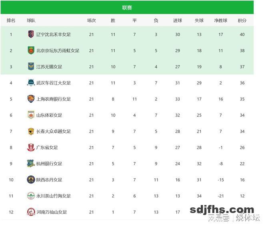Click the 杭州银行女足 team badge

pos(31,163)
